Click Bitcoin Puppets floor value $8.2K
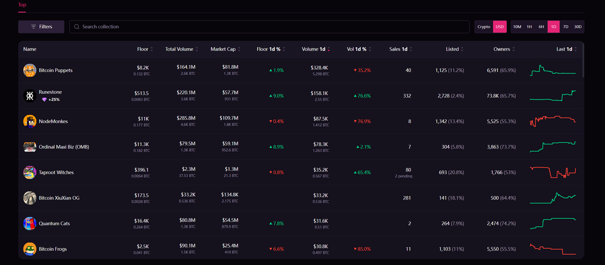The height and width of the screenshot is (265, 605). pyautogui.click(x=143, y=67)
